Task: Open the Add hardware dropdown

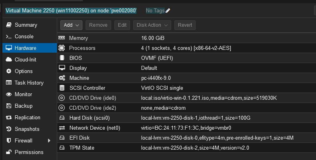Action: [71, 25]
